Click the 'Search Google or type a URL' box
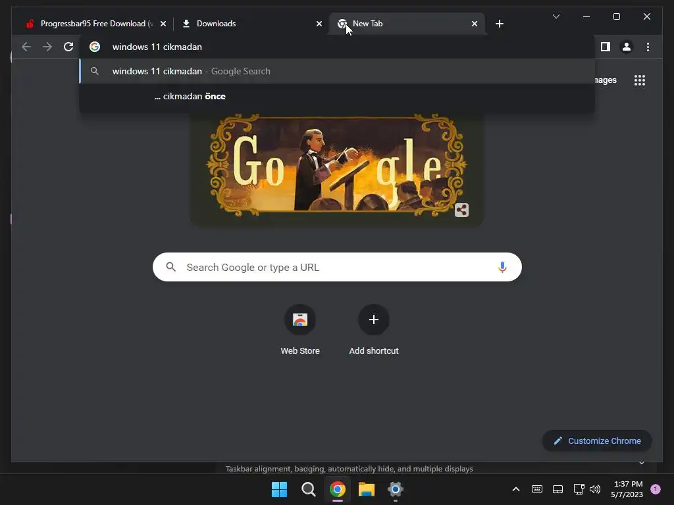The width and height of the screenshot is (674, 505). click(x=337, y=267)
